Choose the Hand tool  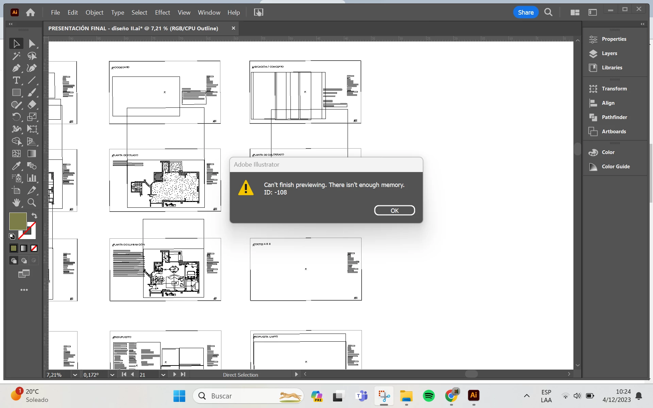tap(16, 203)
